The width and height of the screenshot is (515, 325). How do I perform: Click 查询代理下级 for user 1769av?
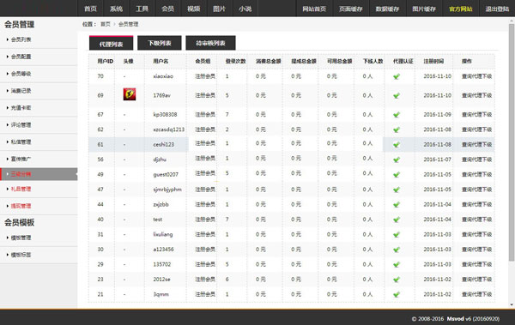tap(476, 95)
